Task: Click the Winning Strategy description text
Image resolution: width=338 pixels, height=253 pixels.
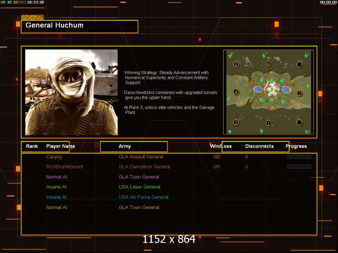Action: point(166,78)
